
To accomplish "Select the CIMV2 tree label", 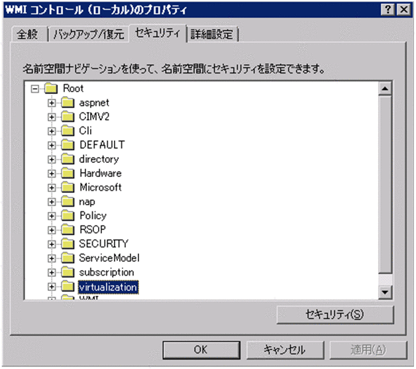I will click(x=94, y=117).
